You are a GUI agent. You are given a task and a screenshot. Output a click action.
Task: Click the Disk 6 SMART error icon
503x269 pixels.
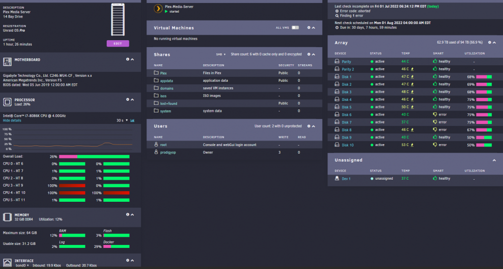pos(435,114)
